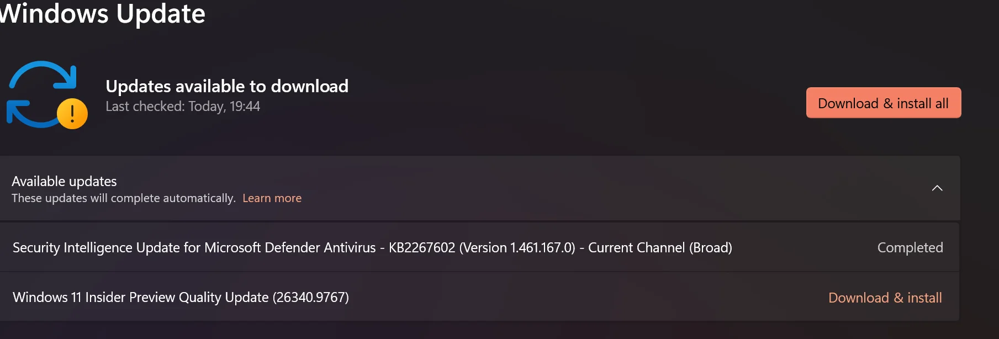Screen dimensions: 999x339
Task: Select the Security Intelligence Update row
Action: click(x=479, y=247)
